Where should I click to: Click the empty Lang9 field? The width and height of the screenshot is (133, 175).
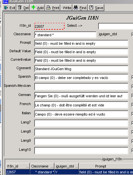tap(81, 142)
